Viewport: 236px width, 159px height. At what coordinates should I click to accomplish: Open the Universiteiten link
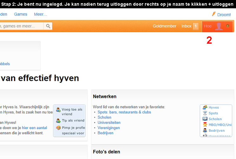click(109, 123)
